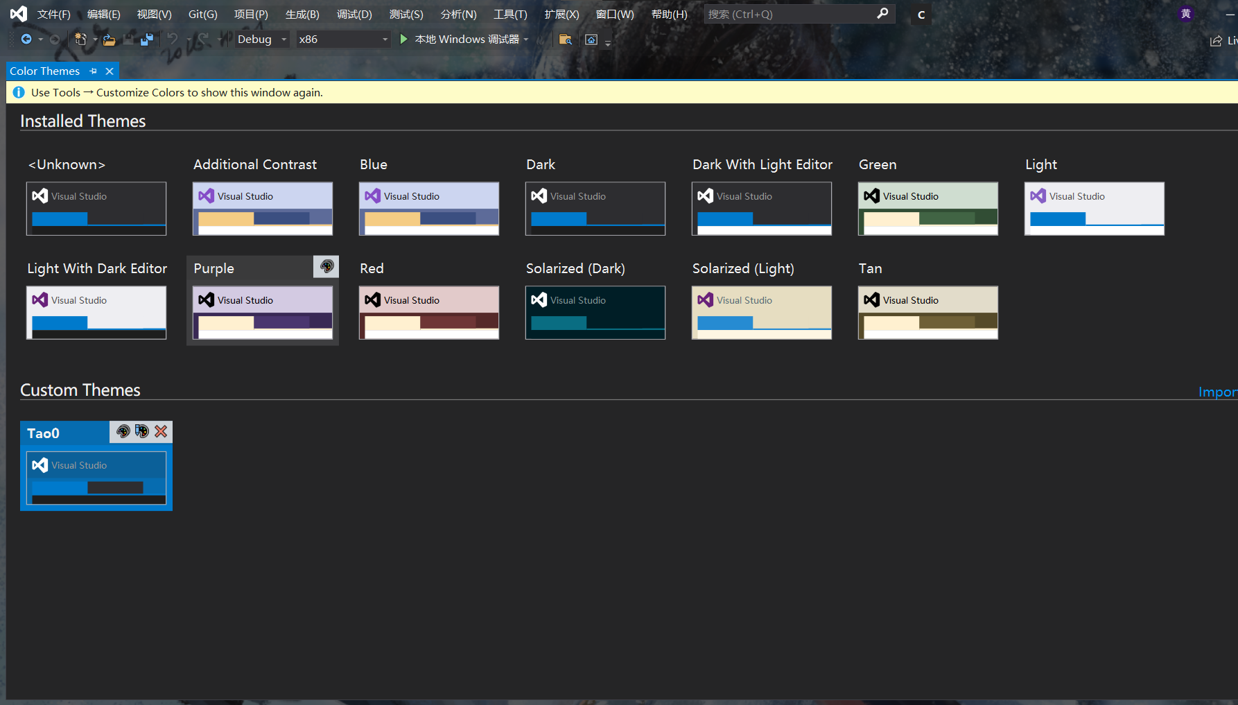Open the 编辑(E) menu
1238x705 pixels.
104,14
